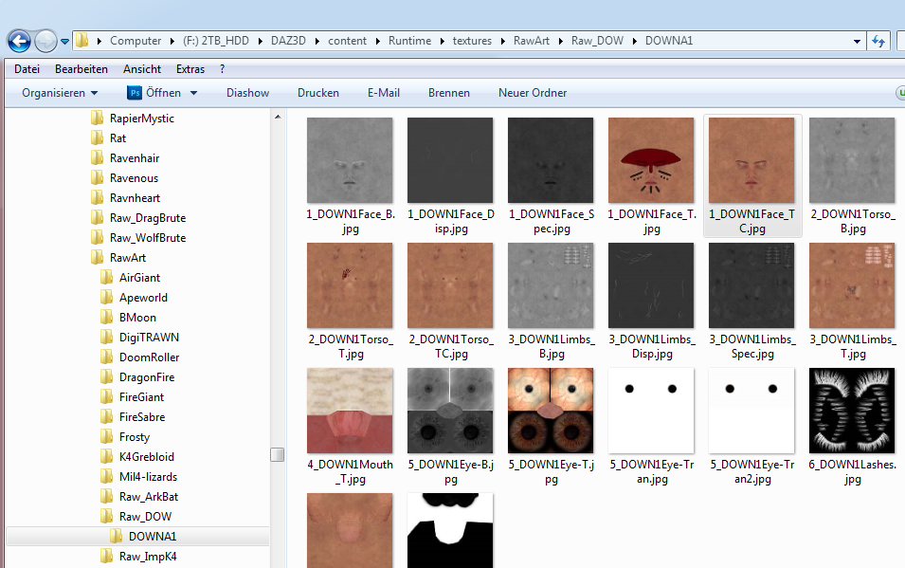Click the Raw_WolfBrute folder icon

coord(97,237)
